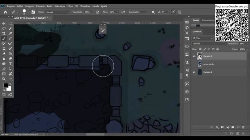250x140 pixels.
Task: Toggle lock position
Action: [x=209, y=49]
